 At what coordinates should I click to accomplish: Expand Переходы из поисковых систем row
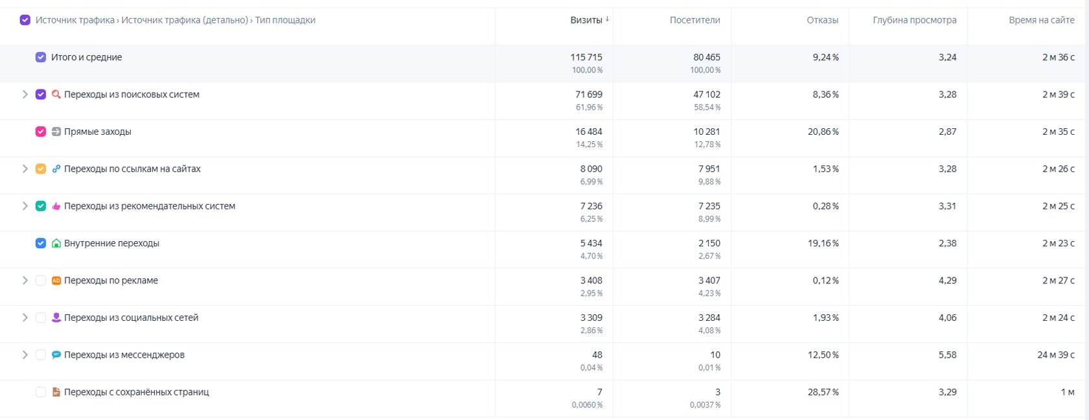point(25,95)
